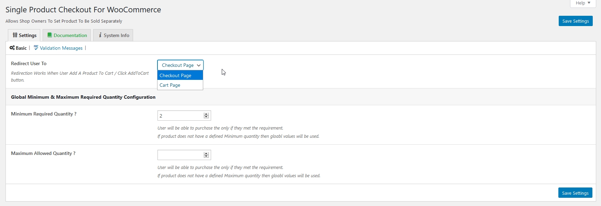Image resolution: width=601 pixels, height=206 pixels.
Task: Click Single Product Checkout For WooCommerce title
Action: click(x=83, y=10)
